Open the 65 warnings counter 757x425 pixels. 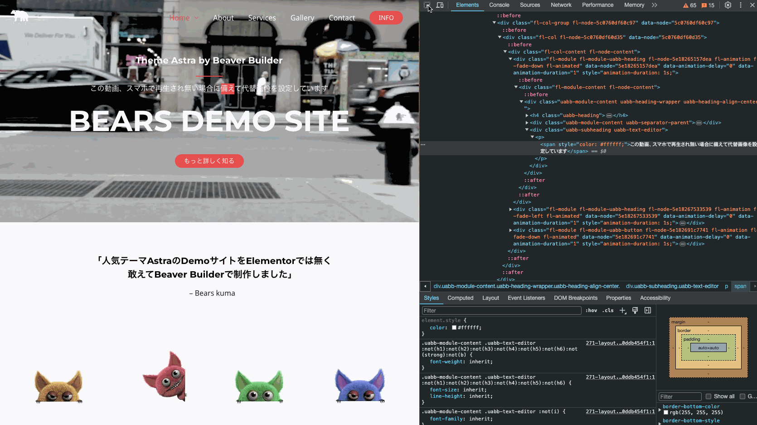[689, 5]
